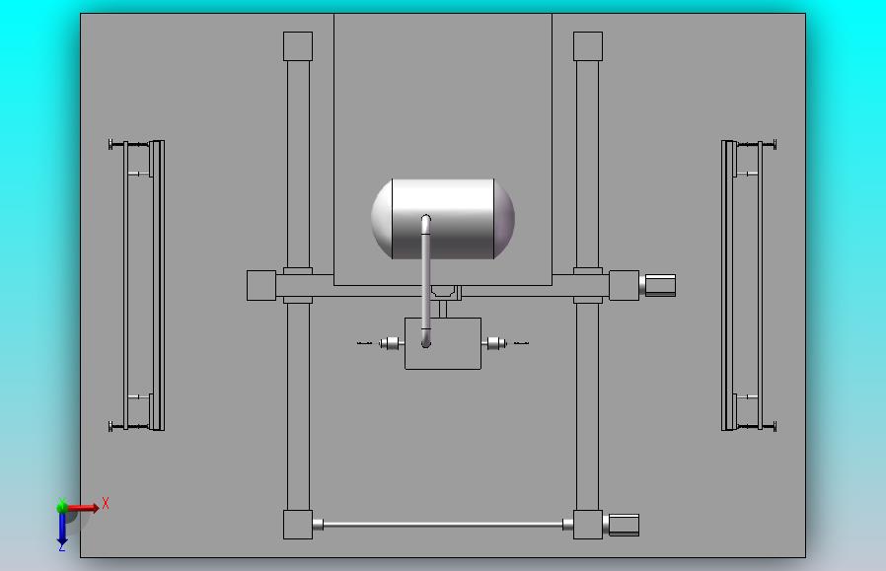886x571 pixels.
Task: Click the thin rod joining the bottom blocks
Action: click(x=442, y=525)
